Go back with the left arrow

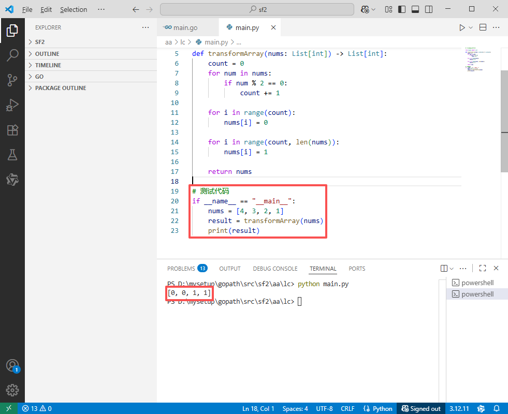pos(136,9)
